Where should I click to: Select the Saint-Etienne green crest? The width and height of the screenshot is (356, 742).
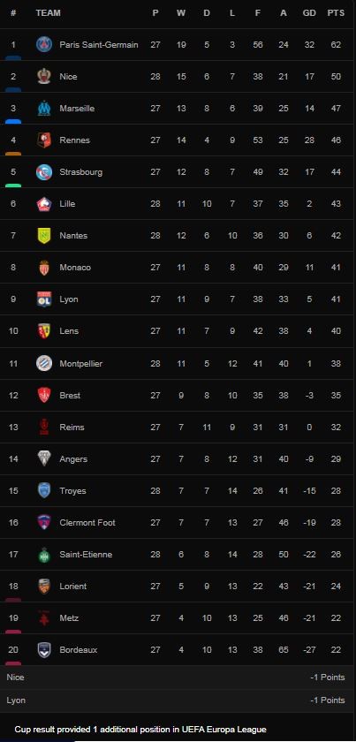pos(44,555)
